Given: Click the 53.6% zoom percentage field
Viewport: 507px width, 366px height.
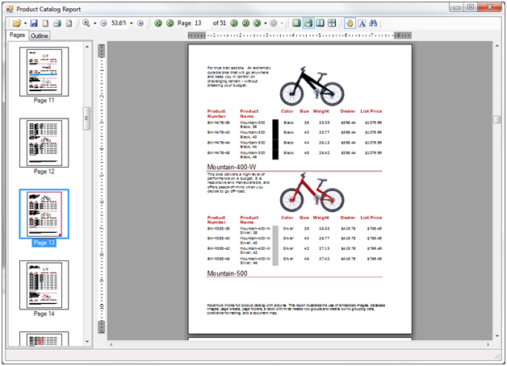Looking at the screenshot, I should 119,23.
